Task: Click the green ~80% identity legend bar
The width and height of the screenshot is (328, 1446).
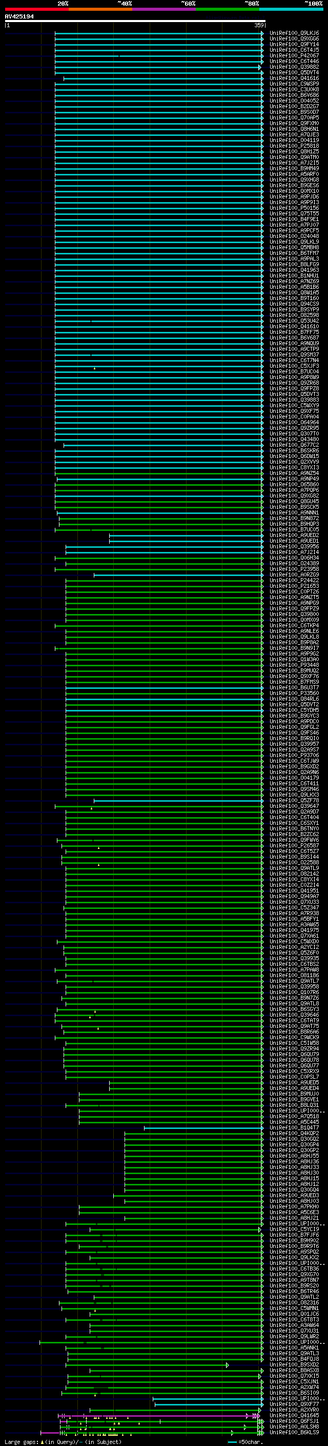Action: coord(228,9)
